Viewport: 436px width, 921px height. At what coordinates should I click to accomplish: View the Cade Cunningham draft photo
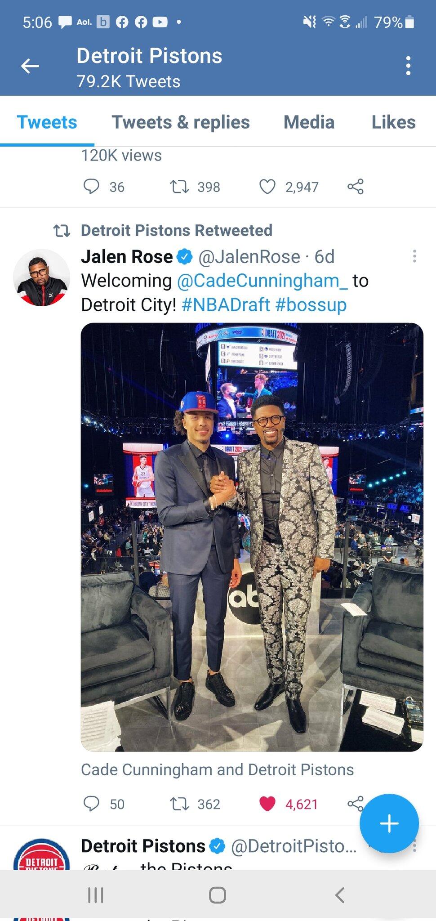252,537
